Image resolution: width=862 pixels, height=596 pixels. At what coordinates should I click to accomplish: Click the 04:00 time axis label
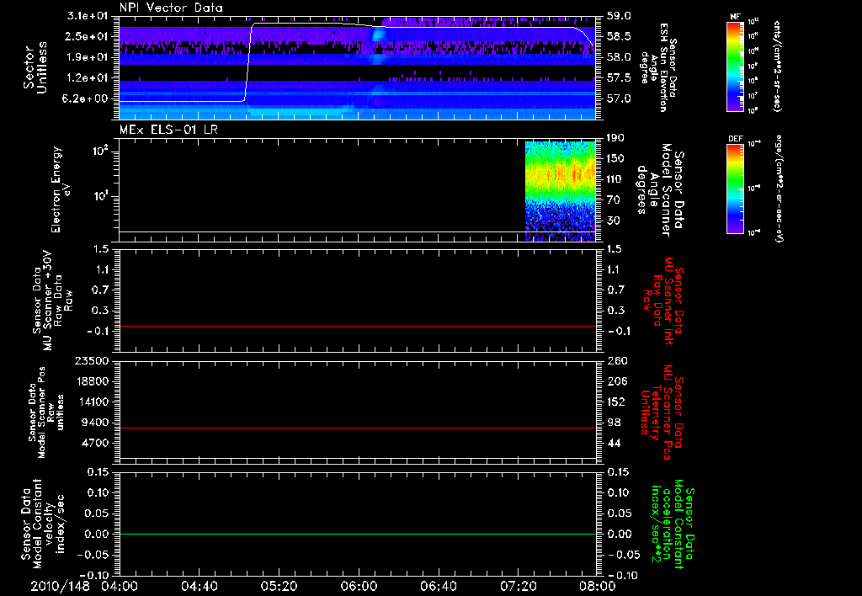point(120,586)
